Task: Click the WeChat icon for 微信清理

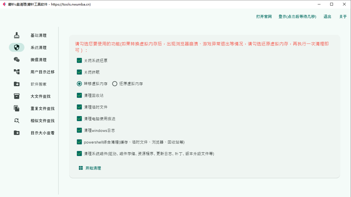Action: coord(17,60)
